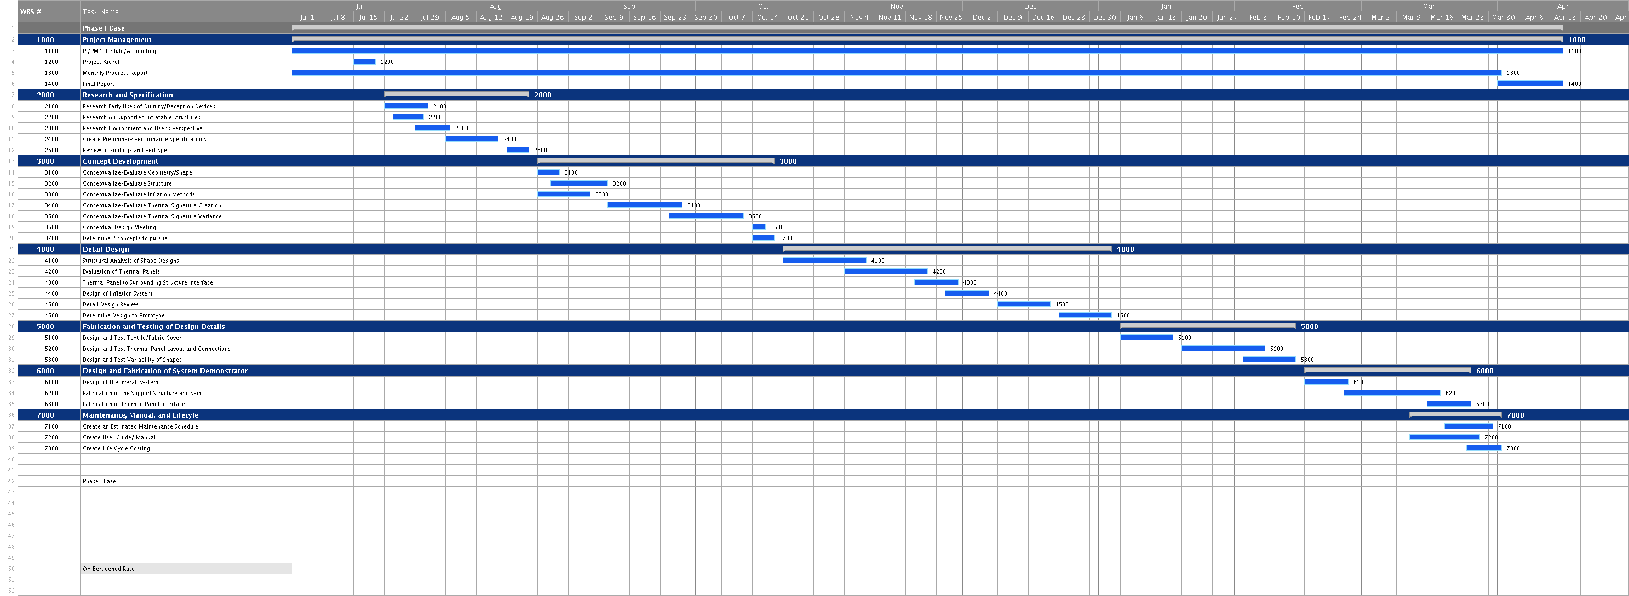1629x596 pixels.
Task: Select the Concept Development summary row
Action: (x=120, y=161)
